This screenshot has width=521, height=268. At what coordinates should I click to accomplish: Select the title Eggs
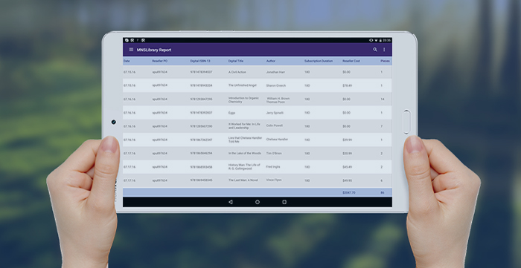[x=231, y=113]
